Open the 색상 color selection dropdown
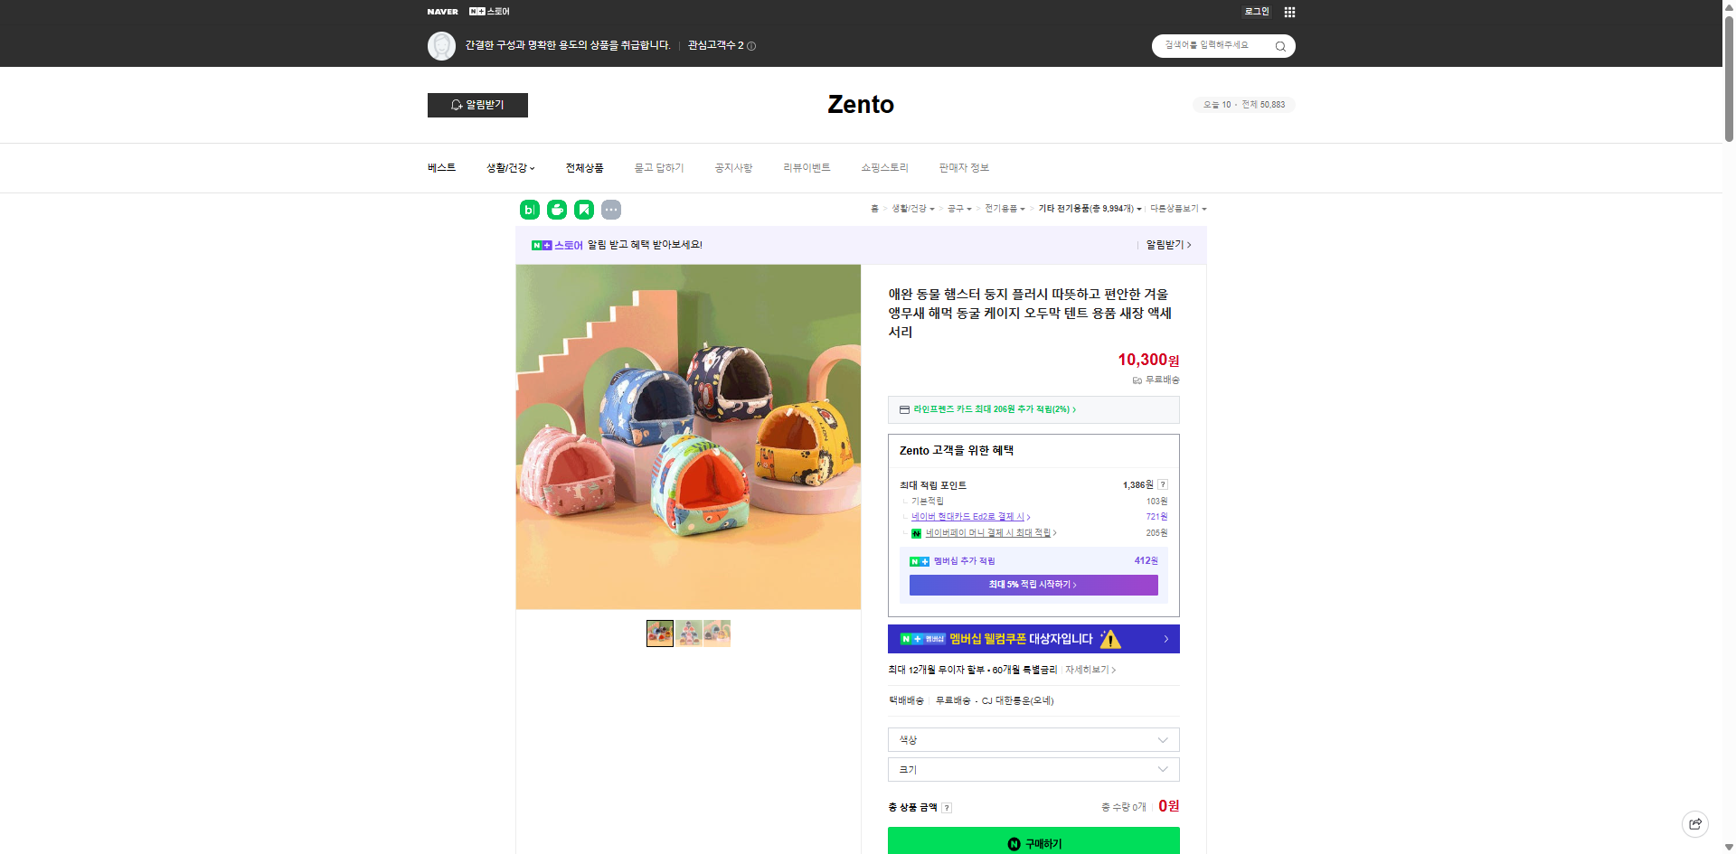Screen dimensions: 1736x854 tap(1033, 739)
